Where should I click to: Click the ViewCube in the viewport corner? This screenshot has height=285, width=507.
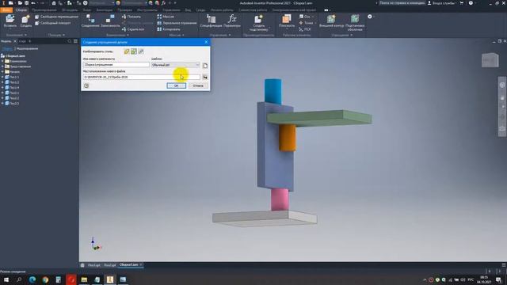[x=490, y=60]
